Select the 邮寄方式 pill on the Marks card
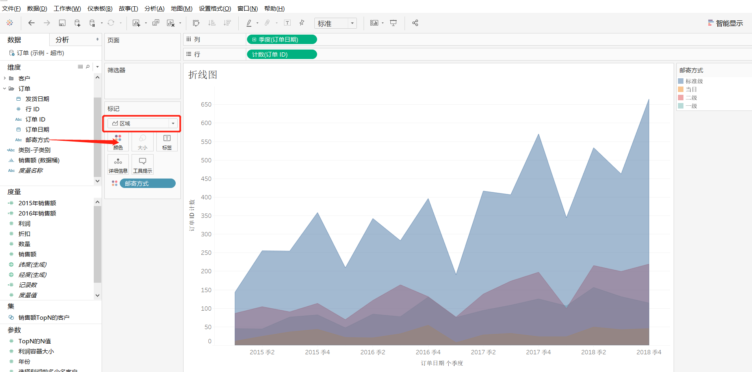 pyautogui.click(x=147, y=183)
